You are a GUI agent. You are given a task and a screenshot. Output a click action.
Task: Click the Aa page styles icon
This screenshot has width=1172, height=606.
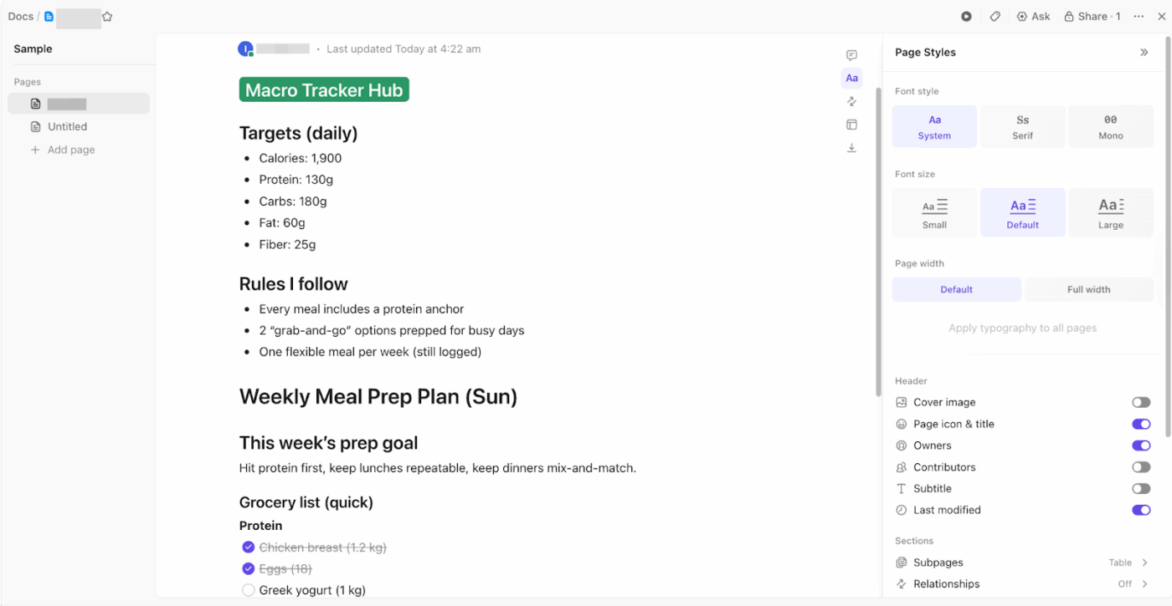(851, 79)
